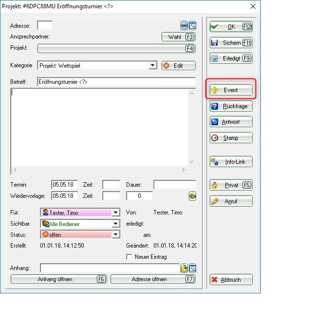Expand the Kategorie dropdown
The image size is (313, 328).
point(152,66)
